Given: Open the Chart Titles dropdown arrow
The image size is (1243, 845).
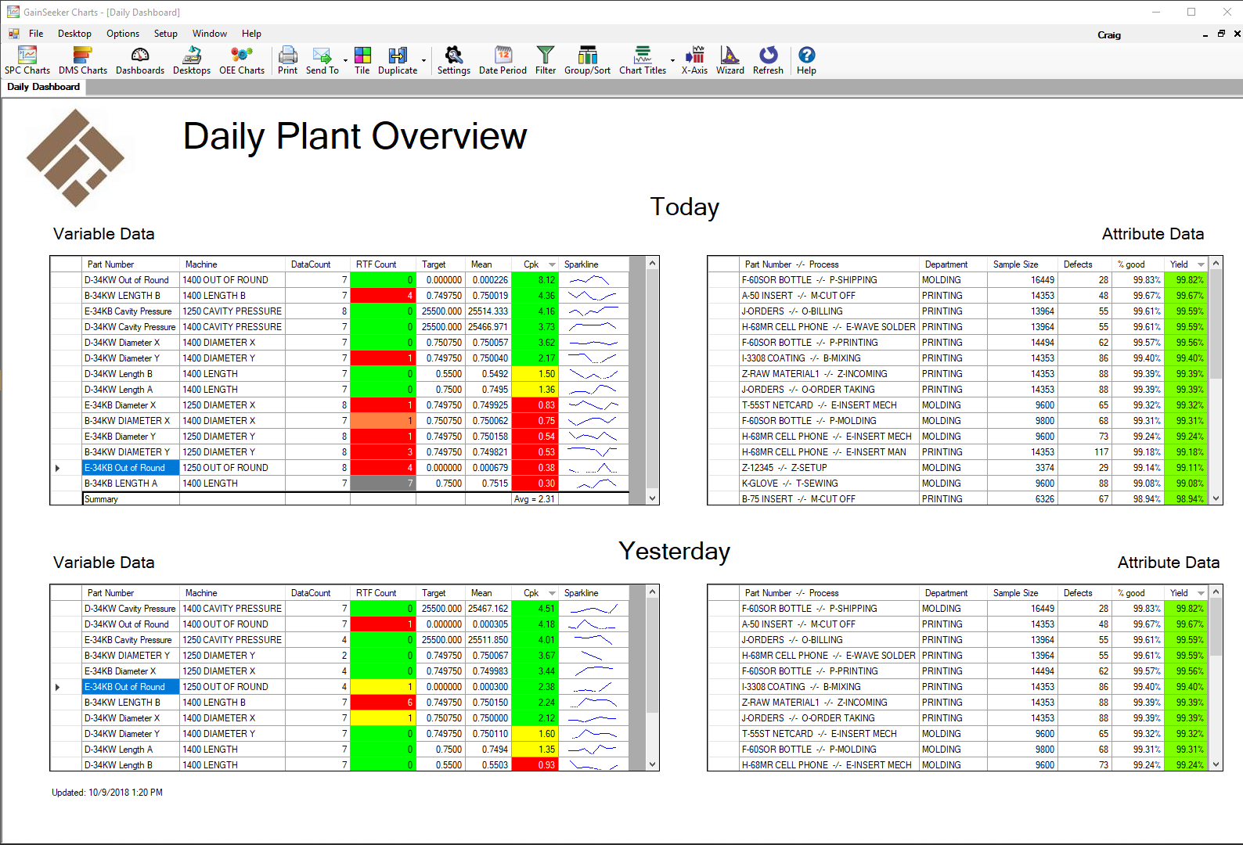Looking at the screenshot, I should click(672, 61).
